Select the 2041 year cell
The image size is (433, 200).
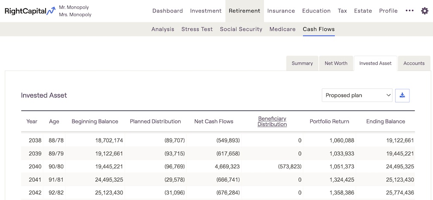35,180
